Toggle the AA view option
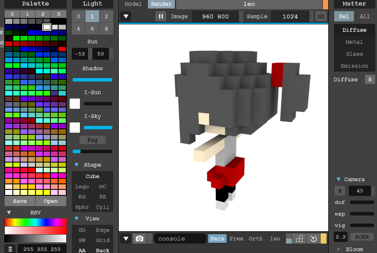 click(x=82, y=250)
